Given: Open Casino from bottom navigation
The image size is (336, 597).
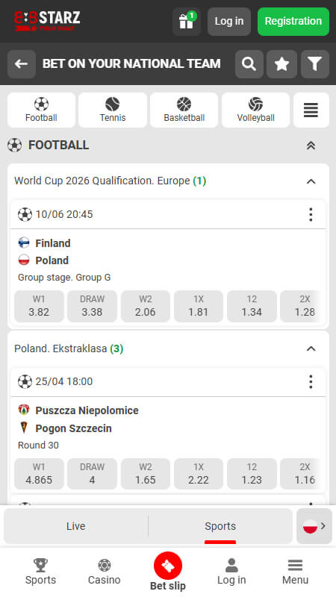Looking at the screenshot, I should (104, 572).
